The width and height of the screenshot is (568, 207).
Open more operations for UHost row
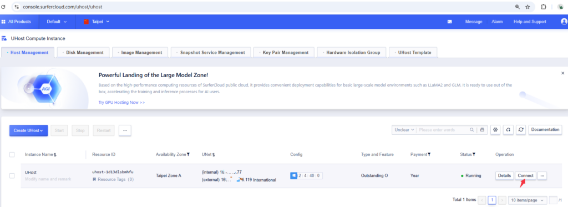[x=542, y=176]
